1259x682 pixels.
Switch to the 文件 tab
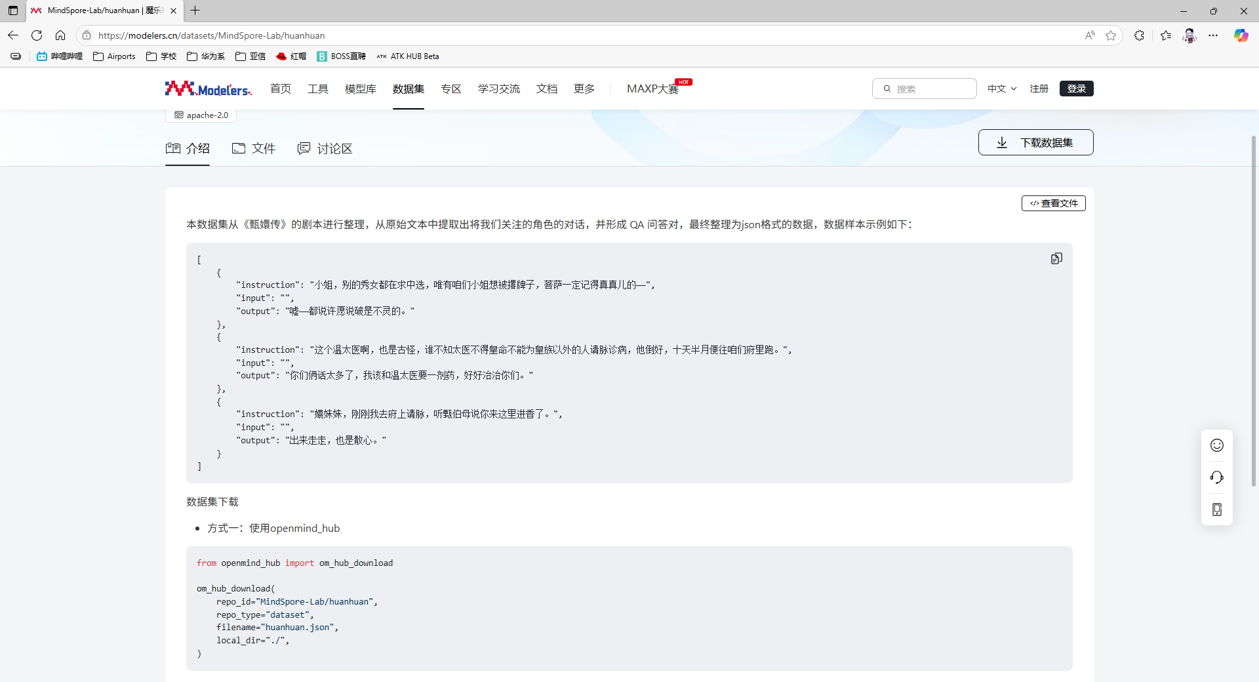pyautogui.click(x=254, y=149)
